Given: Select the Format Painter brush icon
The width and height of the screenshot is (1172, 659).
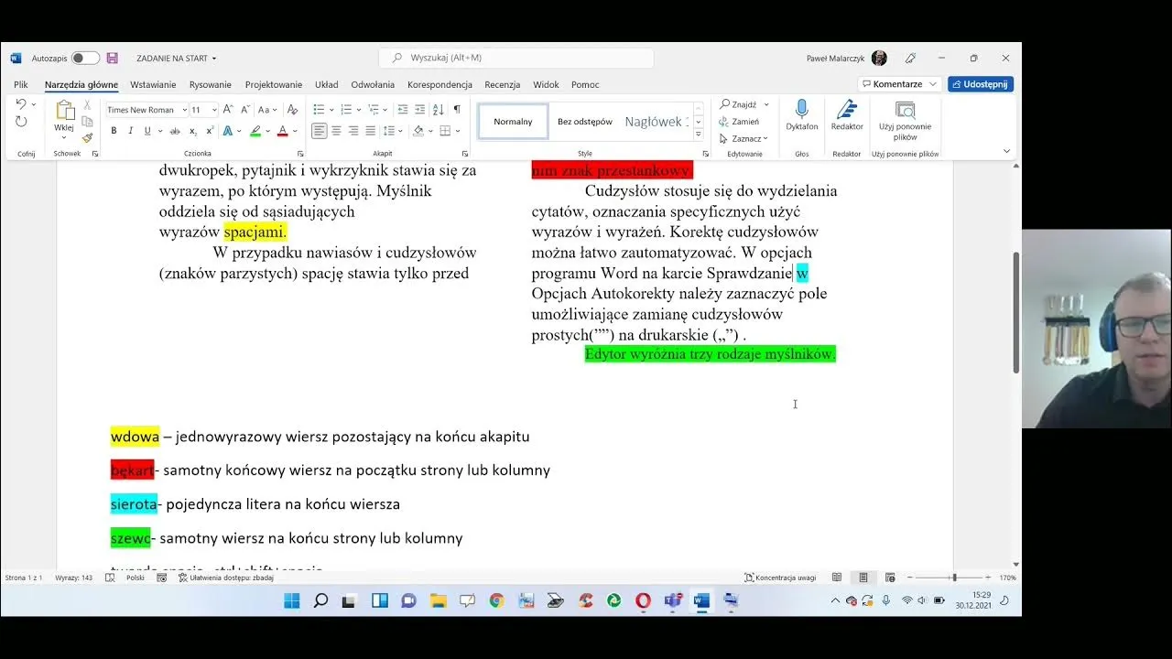Looking at the screenshot, I should pos(87,137).
